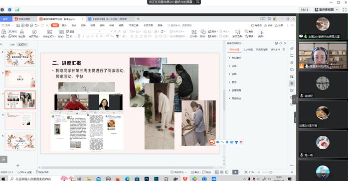
Task: Select slide 2 thumbnail
Action: tap(20, 79)
